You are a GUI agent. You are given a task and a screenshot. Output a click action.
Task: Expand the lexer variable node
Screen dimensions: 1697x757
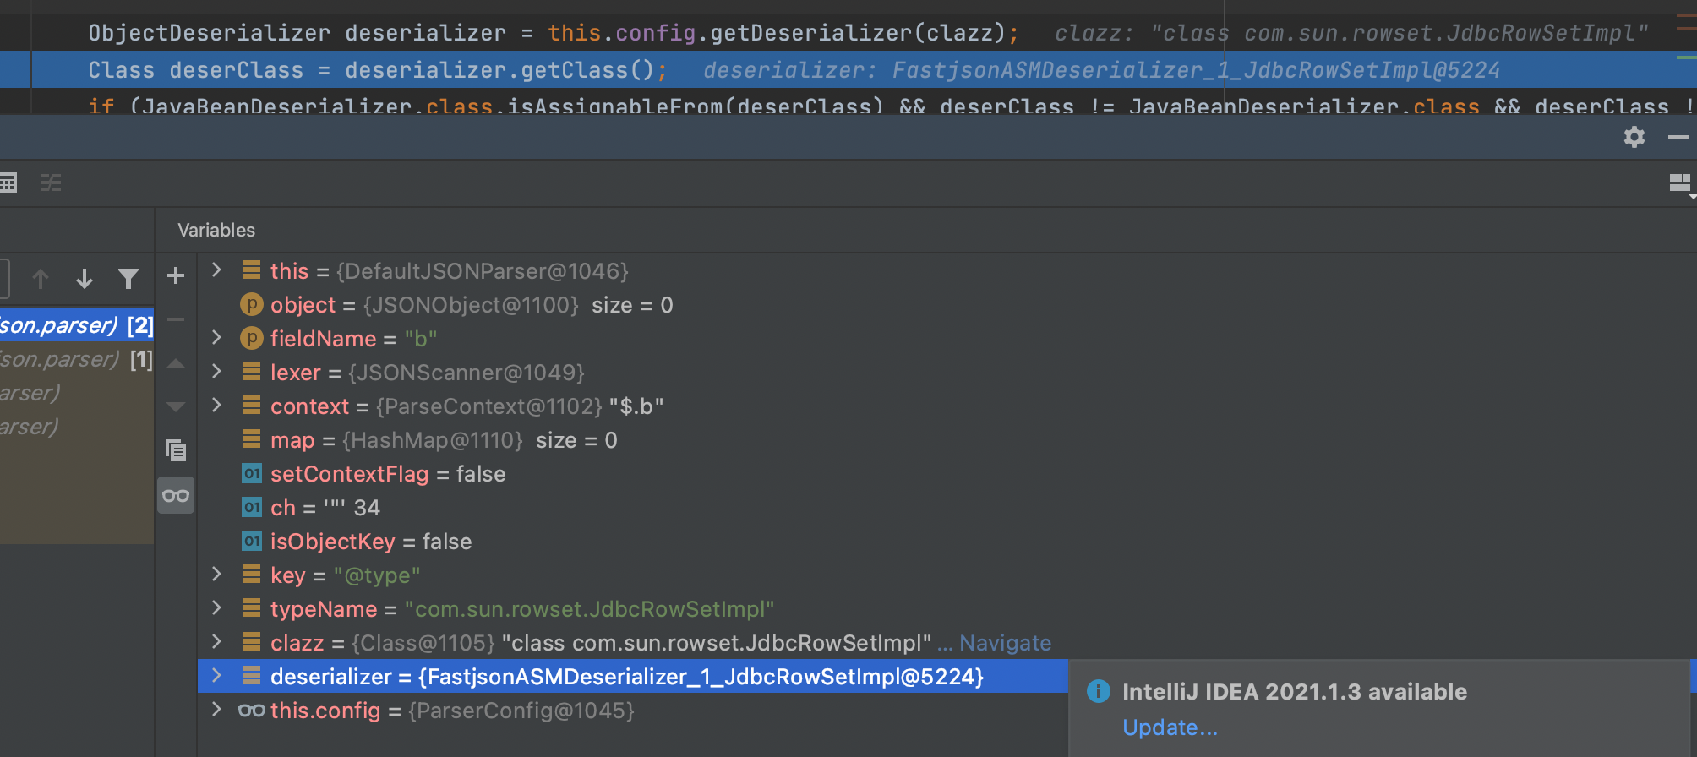tap(217, 372)
